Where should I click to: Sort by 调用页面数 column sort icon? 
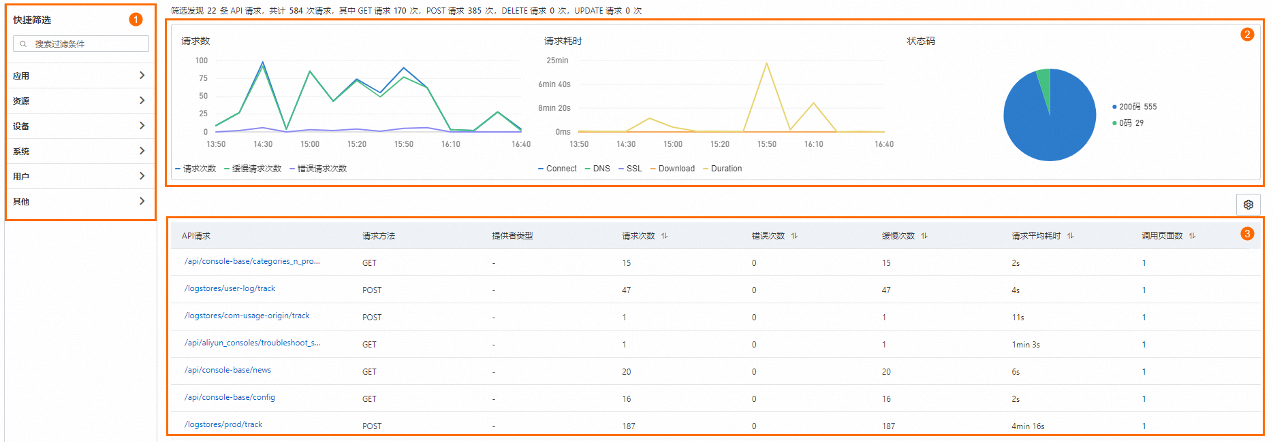(x=1192, y=236)
